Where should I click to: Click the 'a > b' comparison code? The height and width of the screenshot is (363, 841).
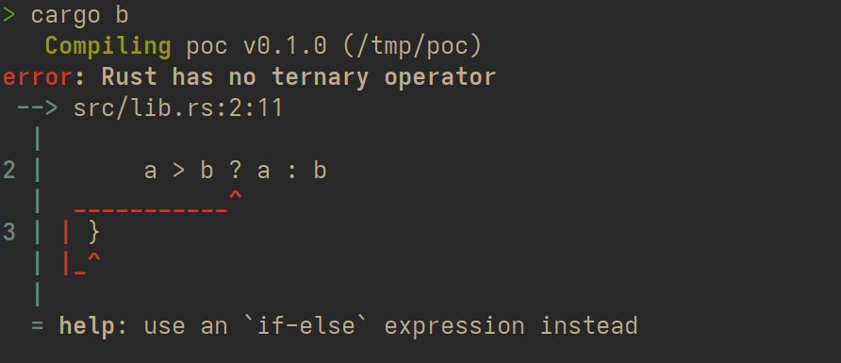178,171
